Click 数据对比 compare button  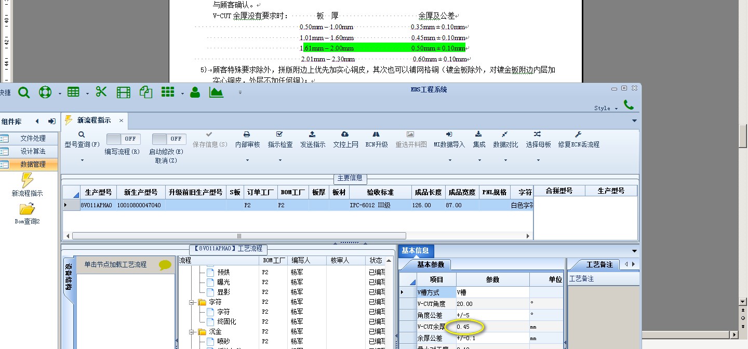(x=505, y=140)
